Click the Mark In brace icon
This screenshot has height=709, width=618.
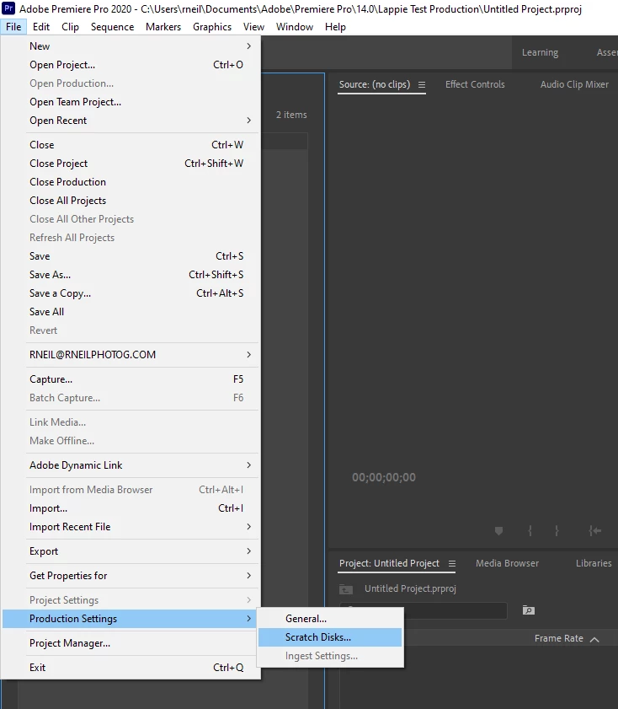530,530
